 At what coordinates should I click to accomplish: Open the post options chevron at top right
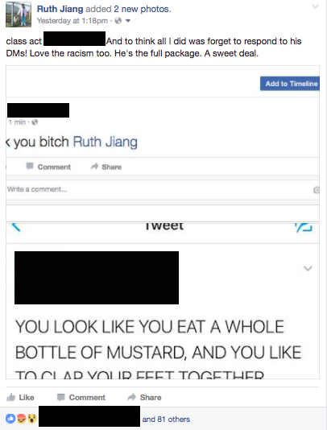click(316, 6)
